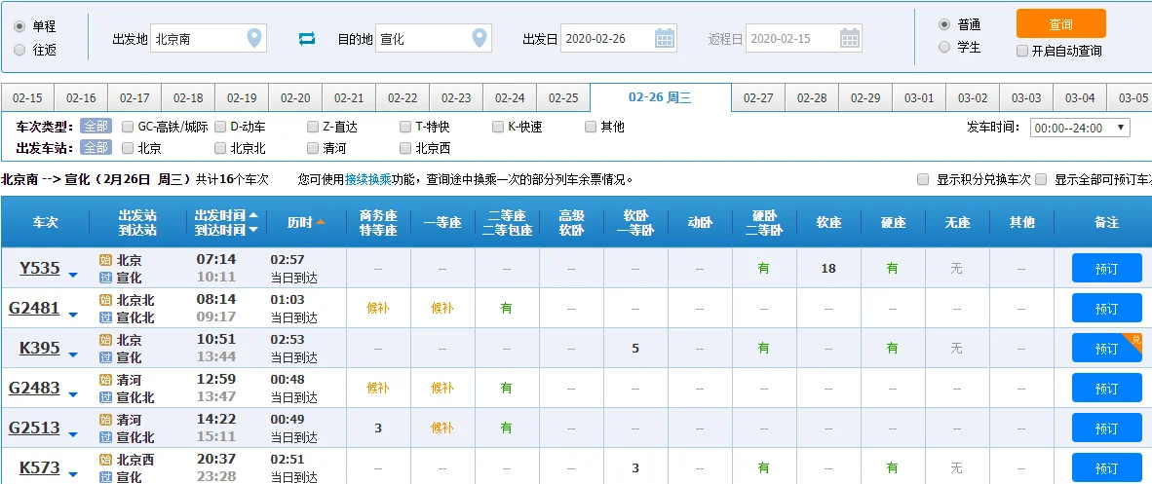Expand G2481 train details arrow
Screen dimensions: 1152x484
pos(73,316)
